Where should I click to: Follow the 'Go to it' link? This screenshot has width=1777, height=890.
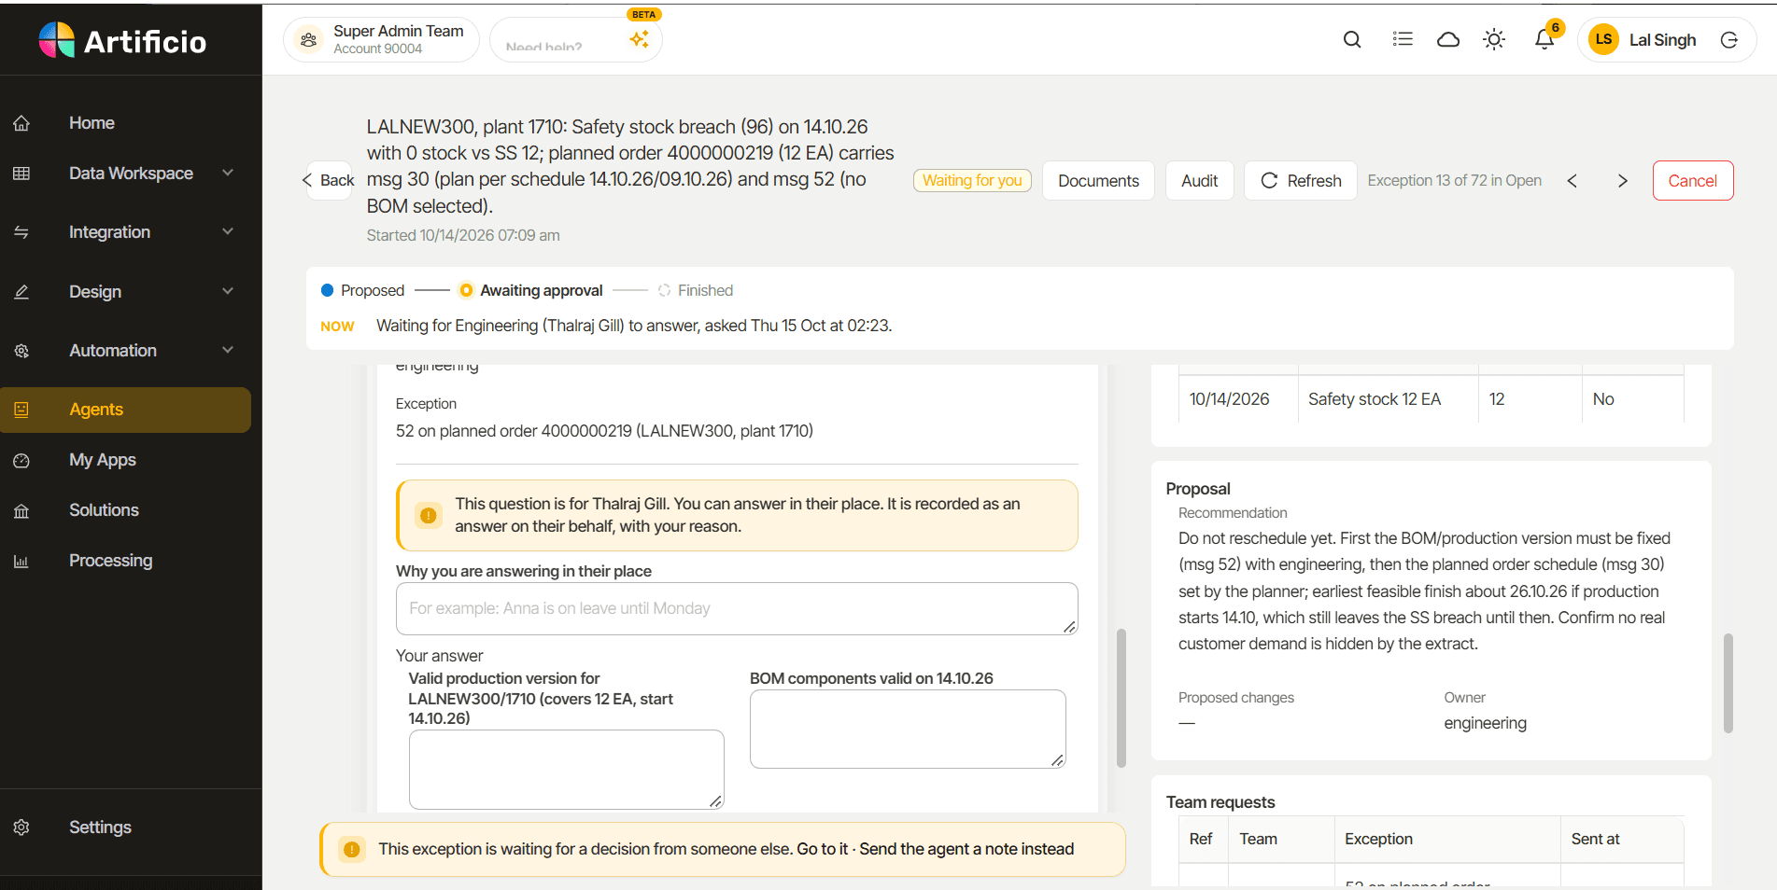click(823, 849)
